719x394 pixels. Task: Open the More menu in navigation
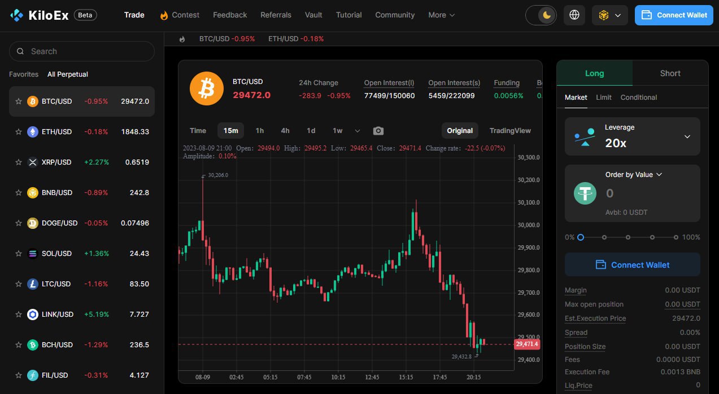click(441, 15)
